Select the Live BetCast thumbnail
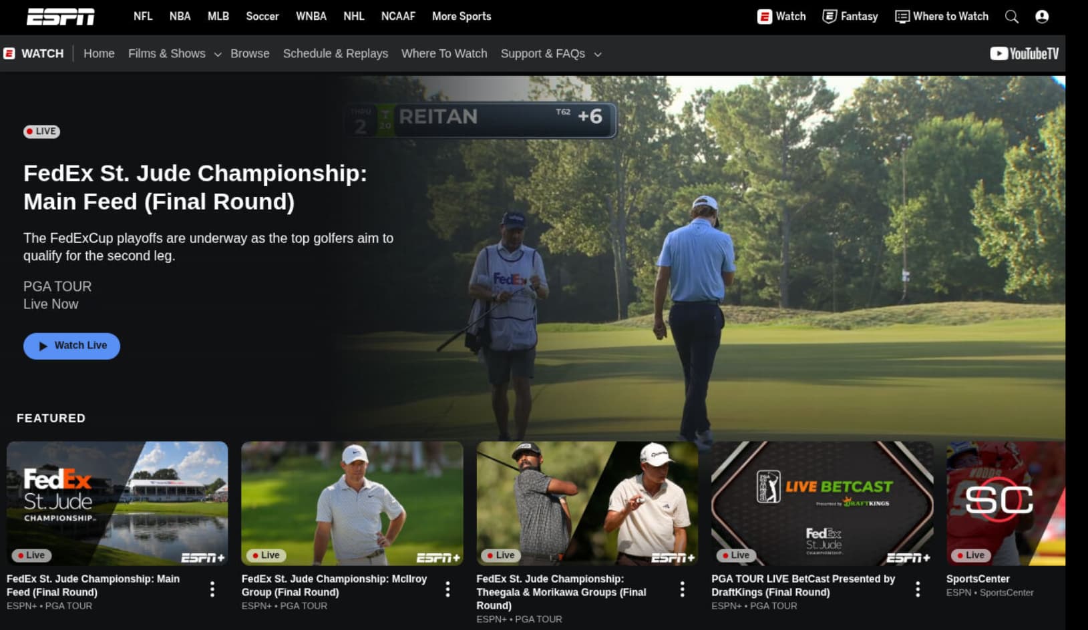Image resolution: width=1088 pixels, height=630 pixels. (x=822, y=503)
